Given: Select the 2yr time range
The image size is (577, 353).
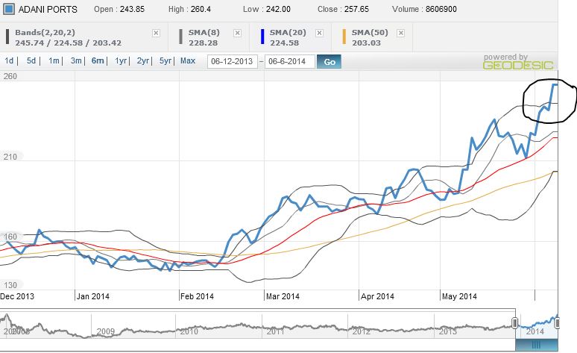Looking at the screenshot, I should click(143, 60).
